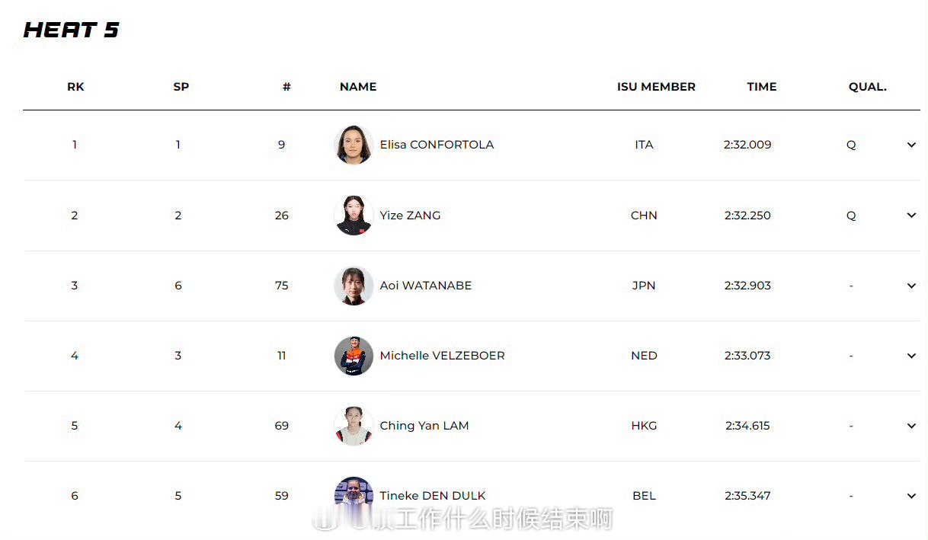Click the TIME column header

(761, 87)
